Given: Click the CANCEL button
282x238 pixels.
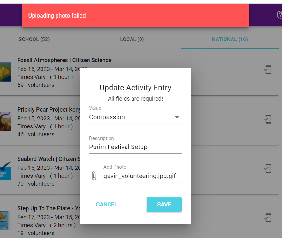Looking at the screenshot, I should pyautogui.click(x=107, y=205).
